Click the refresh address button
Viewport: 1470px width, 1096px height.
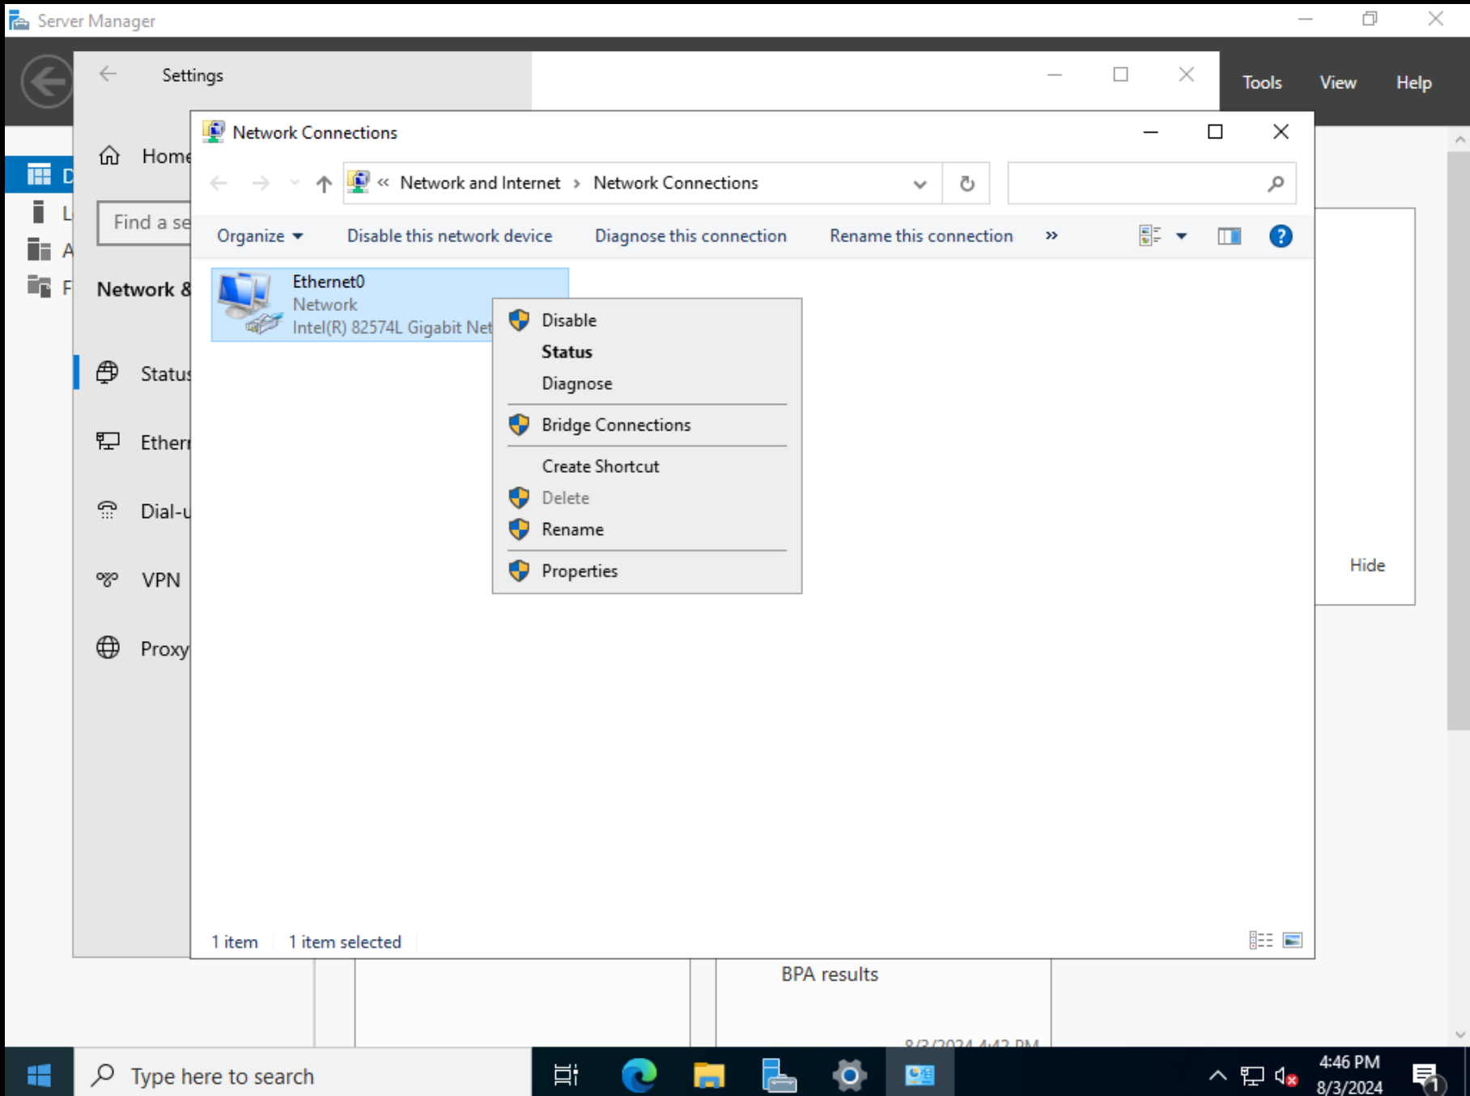coord(967,184)
